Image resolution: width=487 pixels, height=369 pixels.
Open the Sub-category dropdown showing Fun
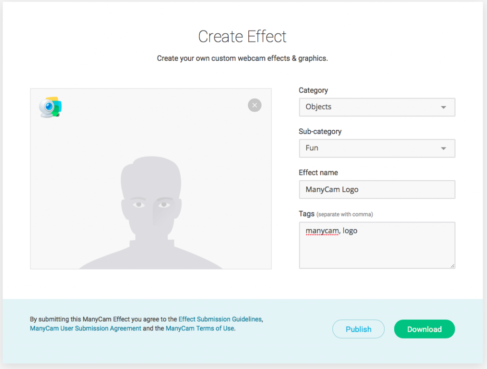pyautogui.click(x=377, y=148)
